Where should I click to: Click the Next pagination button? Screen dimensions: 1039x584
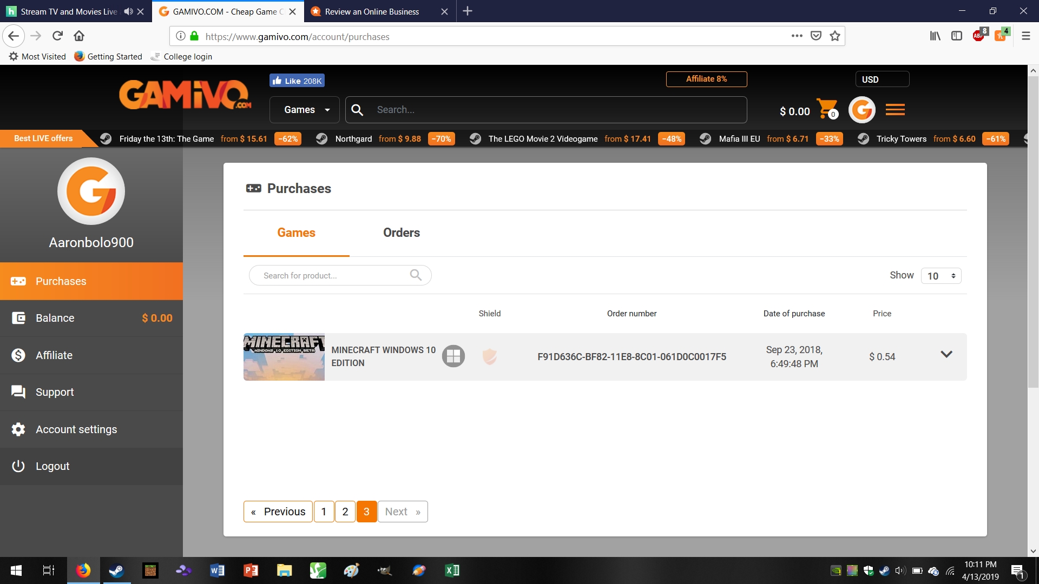402,512
